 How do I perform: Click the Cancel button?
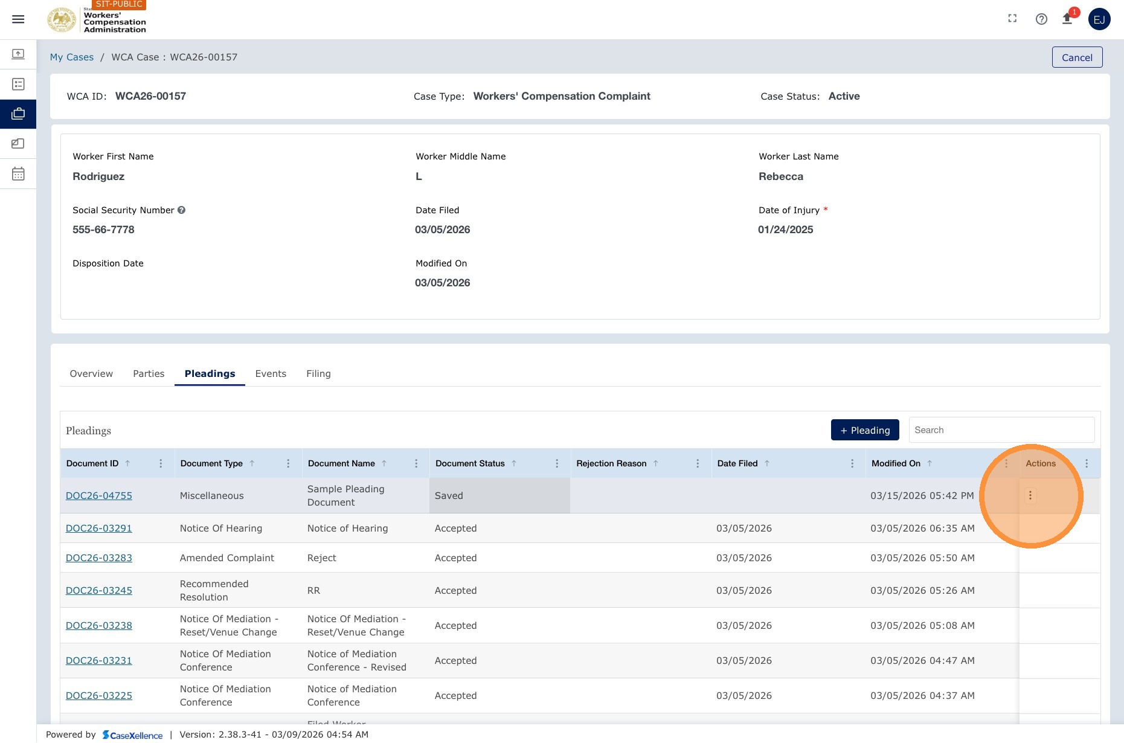pos(1077,57)
